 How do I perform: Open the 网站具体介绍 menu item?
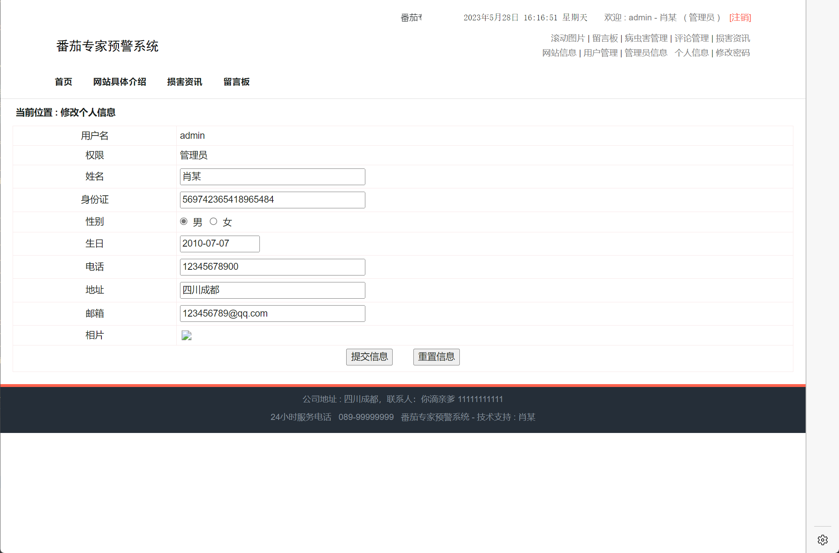120,82
